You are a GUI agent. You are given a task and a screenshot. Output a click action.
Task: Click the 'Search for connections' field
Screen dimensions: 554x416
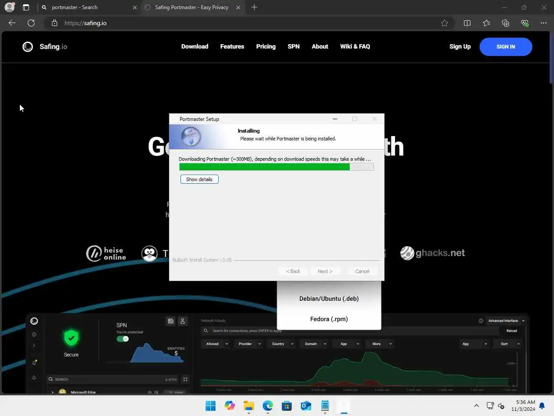tap(350, 331)
